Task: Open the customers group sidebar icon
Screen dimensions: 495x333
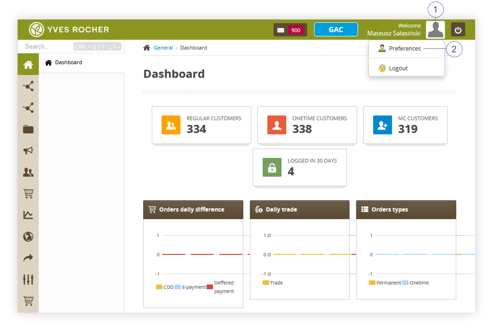Action: tap(28, 172)
